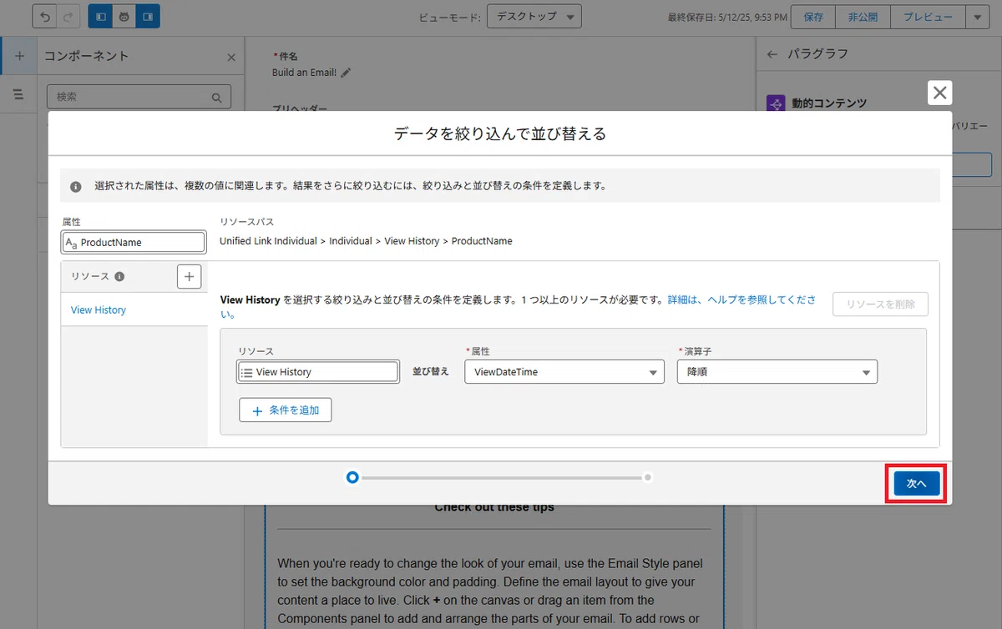
Task: Click the text-type icon in ProductName field
Action: [71, 243]
